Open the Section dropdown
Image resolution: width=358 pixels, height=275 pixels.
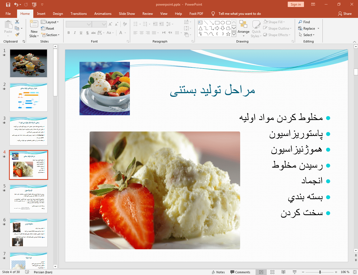(50, 35)
